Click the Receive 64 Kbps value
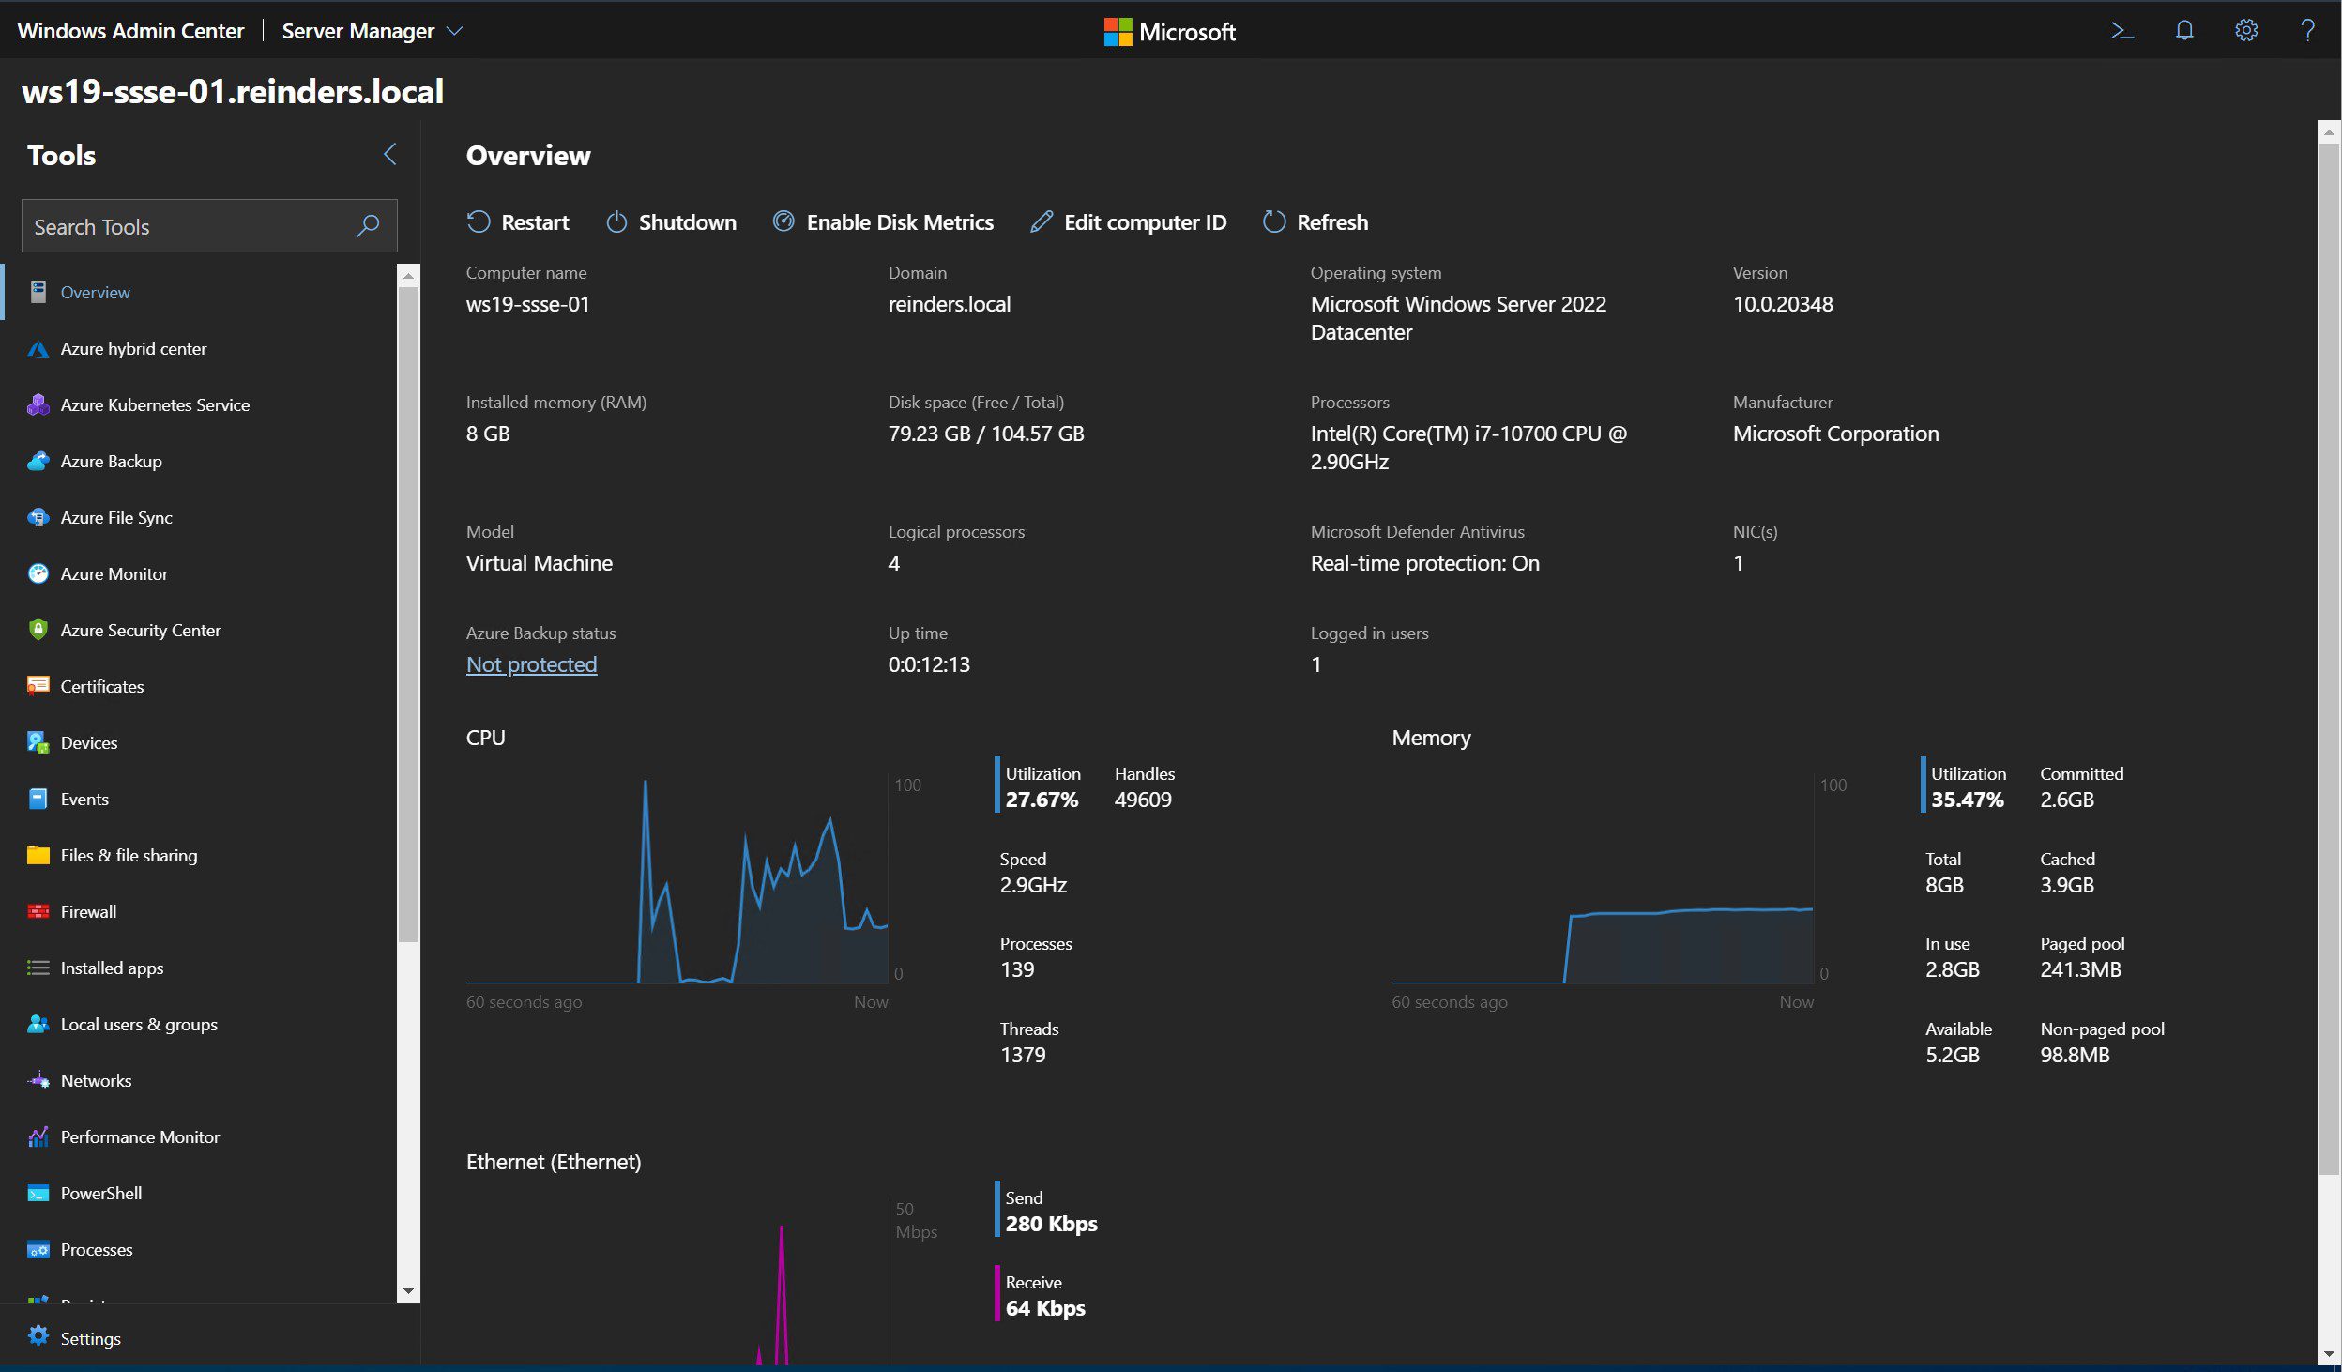 (x=1045, y=1308)
